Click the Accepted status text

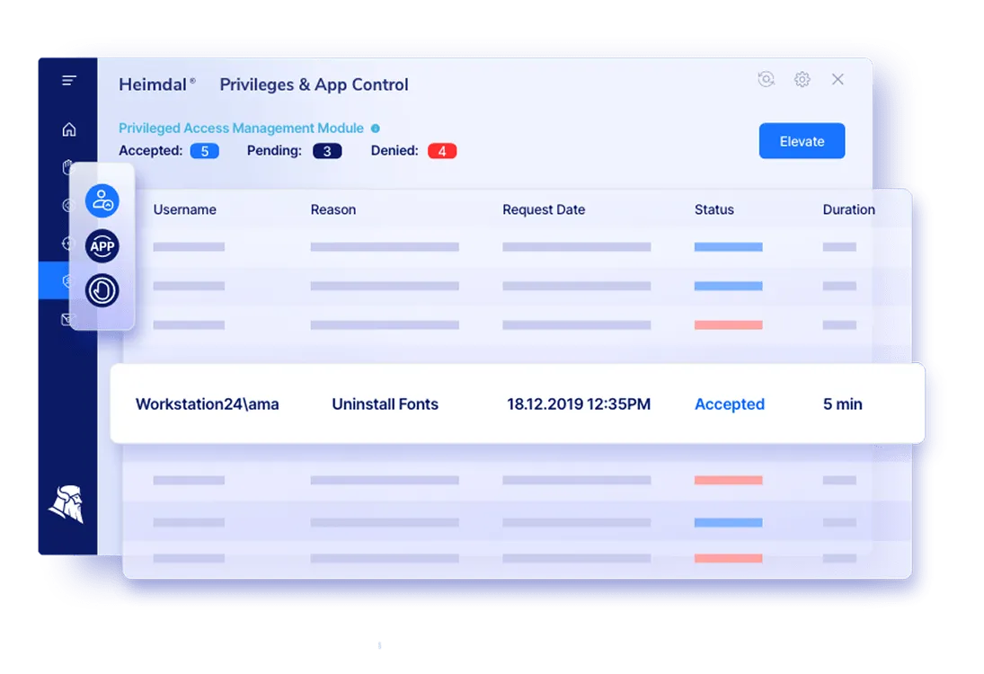(729, 404)
